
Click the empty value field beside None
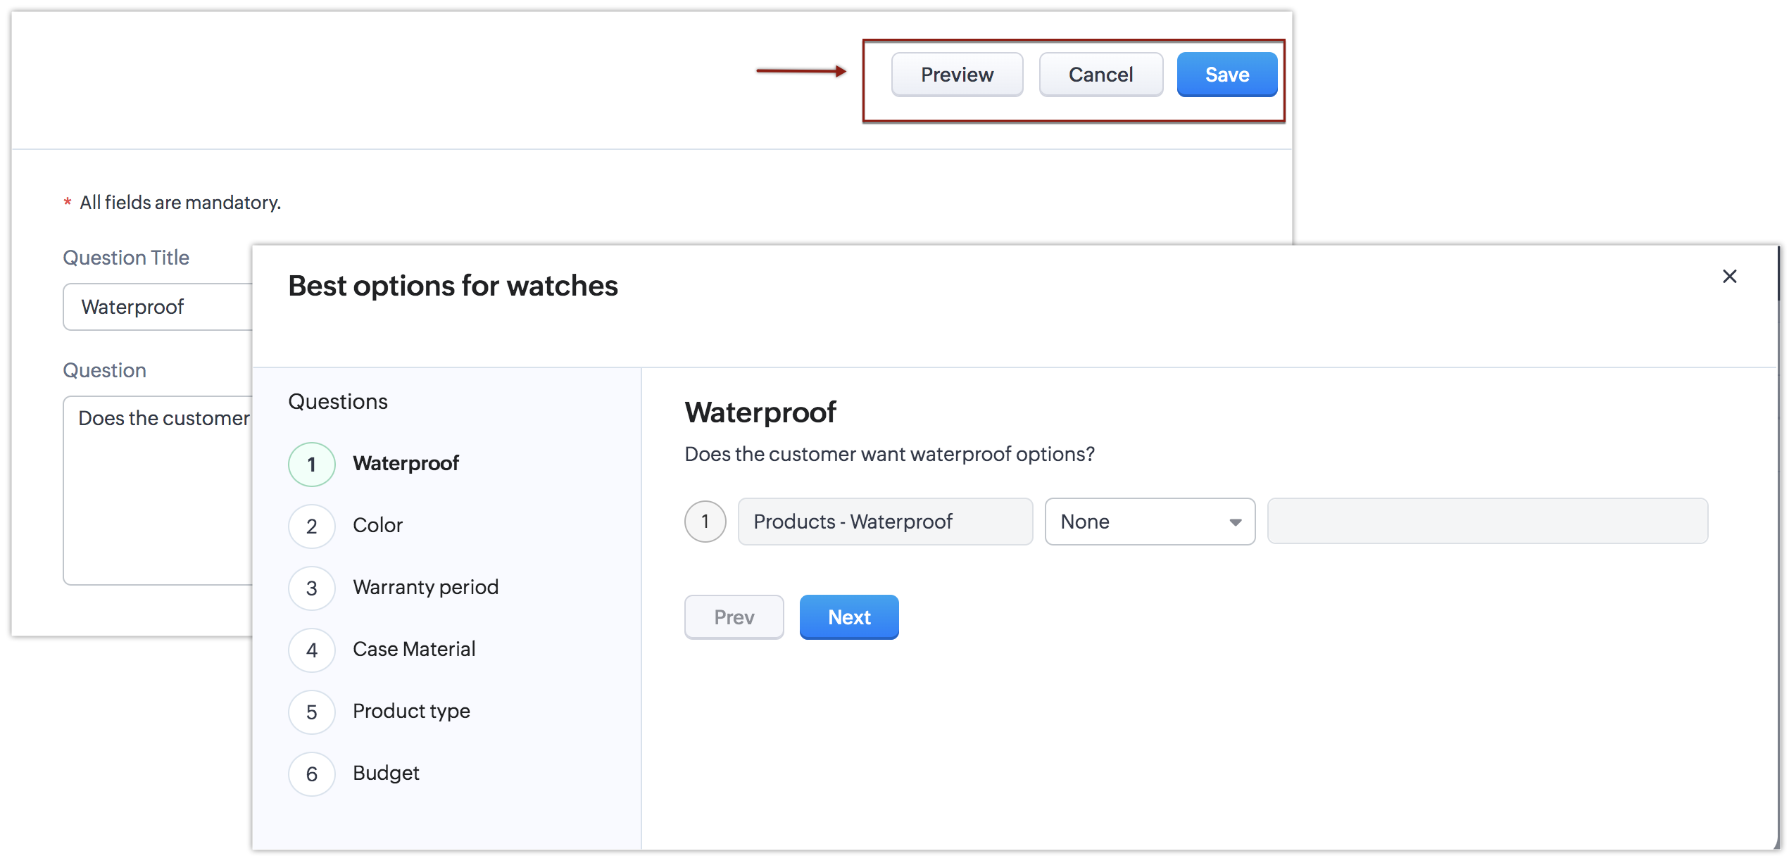1487,522
